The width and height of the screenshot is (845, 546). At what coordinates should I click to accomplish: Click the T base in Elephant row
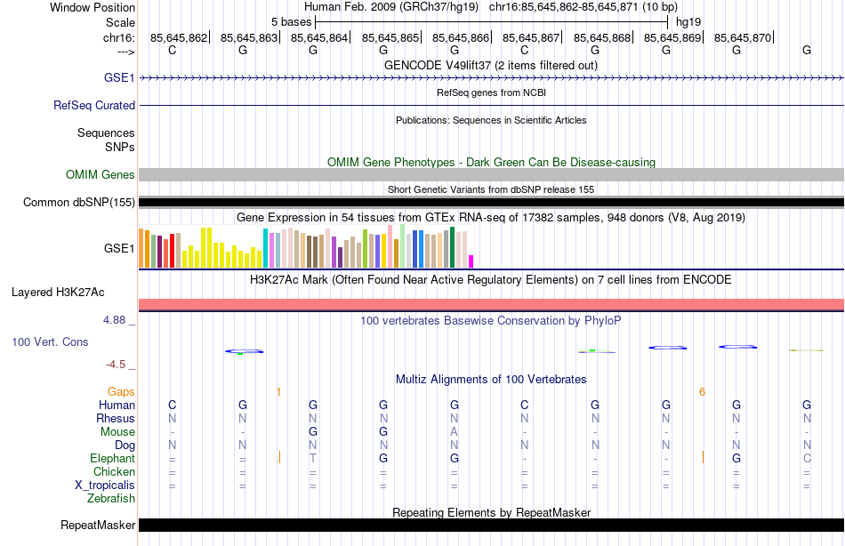click(x=313, y=458)
